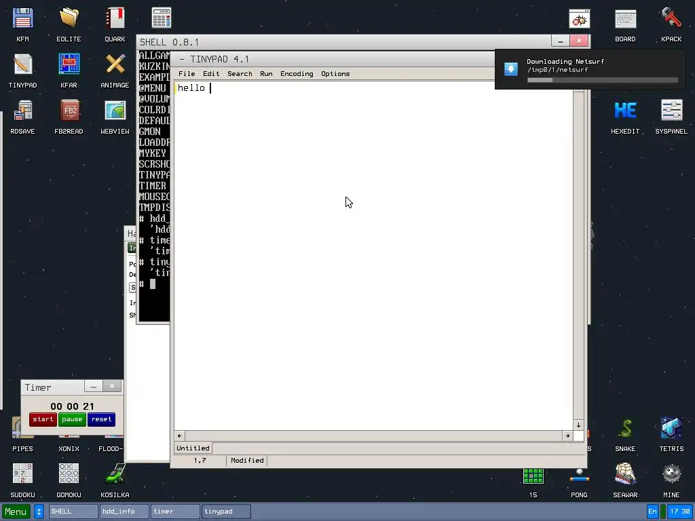Launch the TINYPAD desktop icon
Screen dimensions: 695x521
[x=22, y=70]
